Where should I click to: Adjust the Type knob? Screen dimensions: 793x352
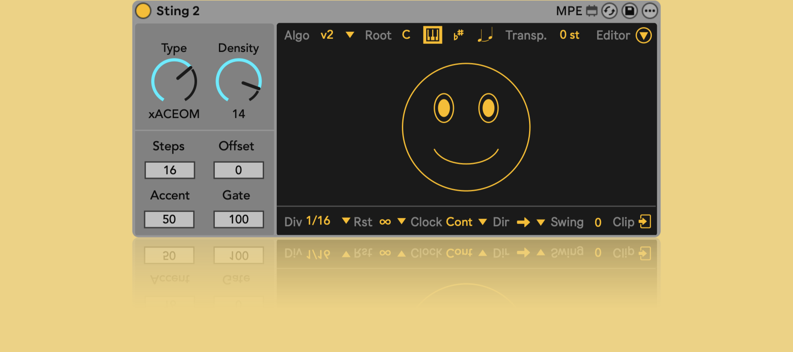[174, 81]
